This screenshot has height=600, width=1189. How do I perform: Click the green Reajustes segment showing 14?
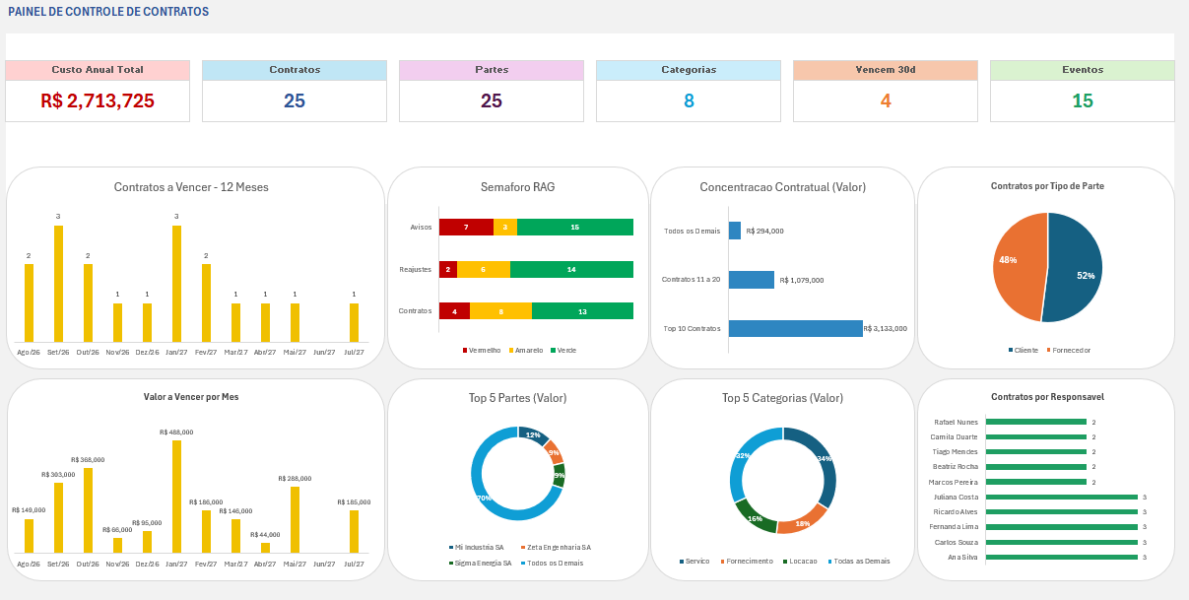(571, 269)
